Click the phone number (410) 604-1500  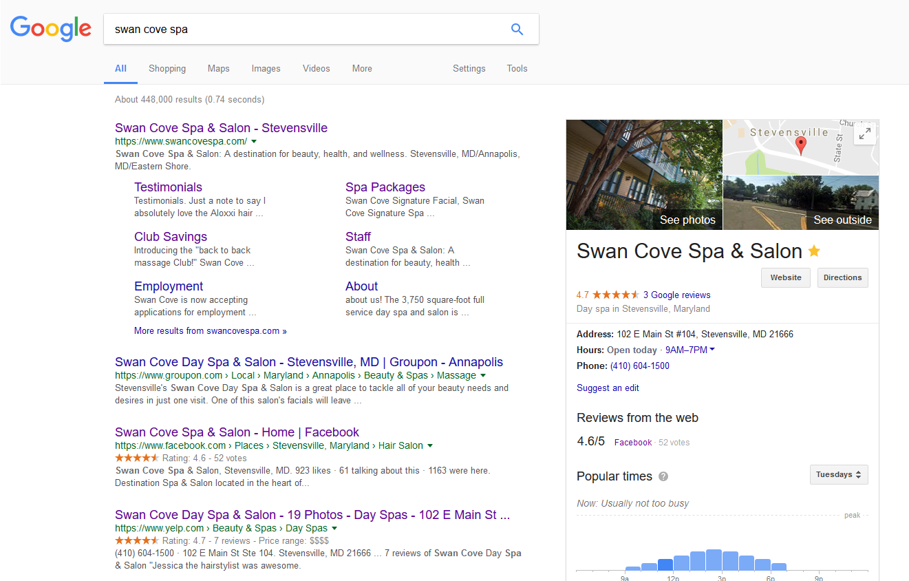click(x=640, y=366)
